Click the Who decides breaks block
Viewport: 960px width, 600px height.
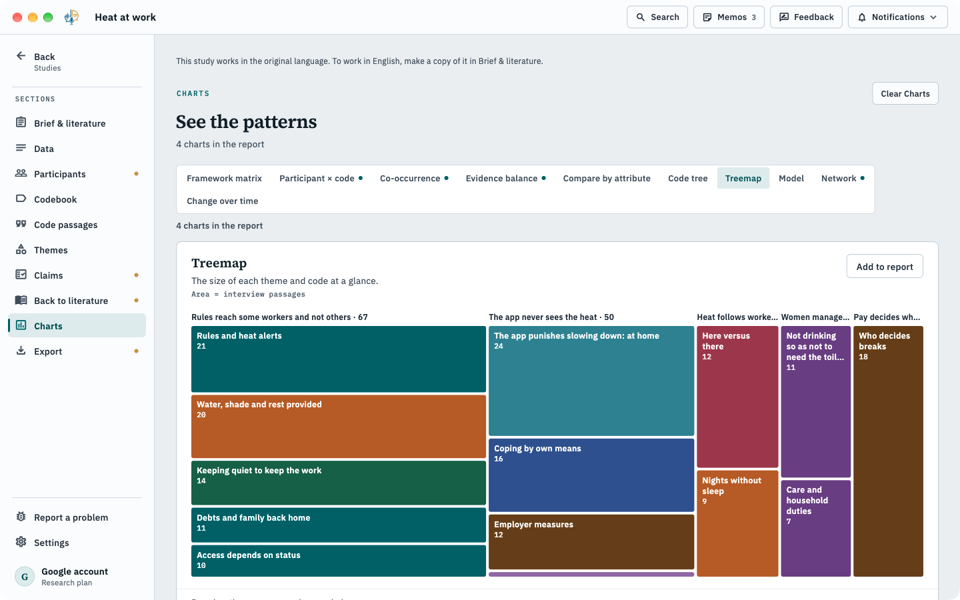coord(888,451)
